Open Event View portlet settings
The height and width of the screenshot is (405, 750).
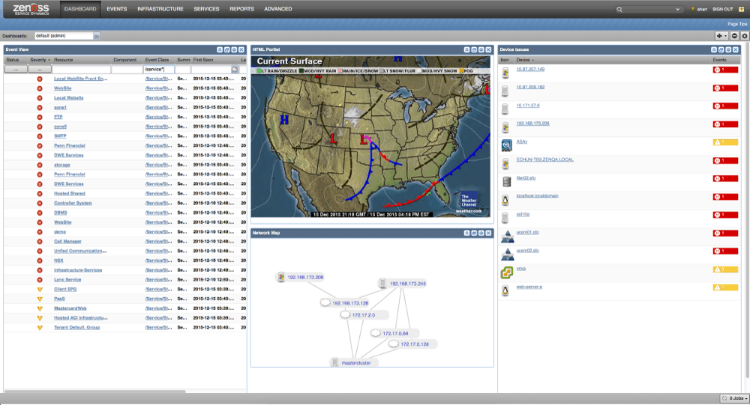pos(234,49)
